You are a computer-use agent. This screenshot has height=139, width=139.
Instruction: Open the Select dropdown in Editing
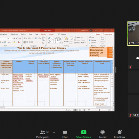[92, 43]
